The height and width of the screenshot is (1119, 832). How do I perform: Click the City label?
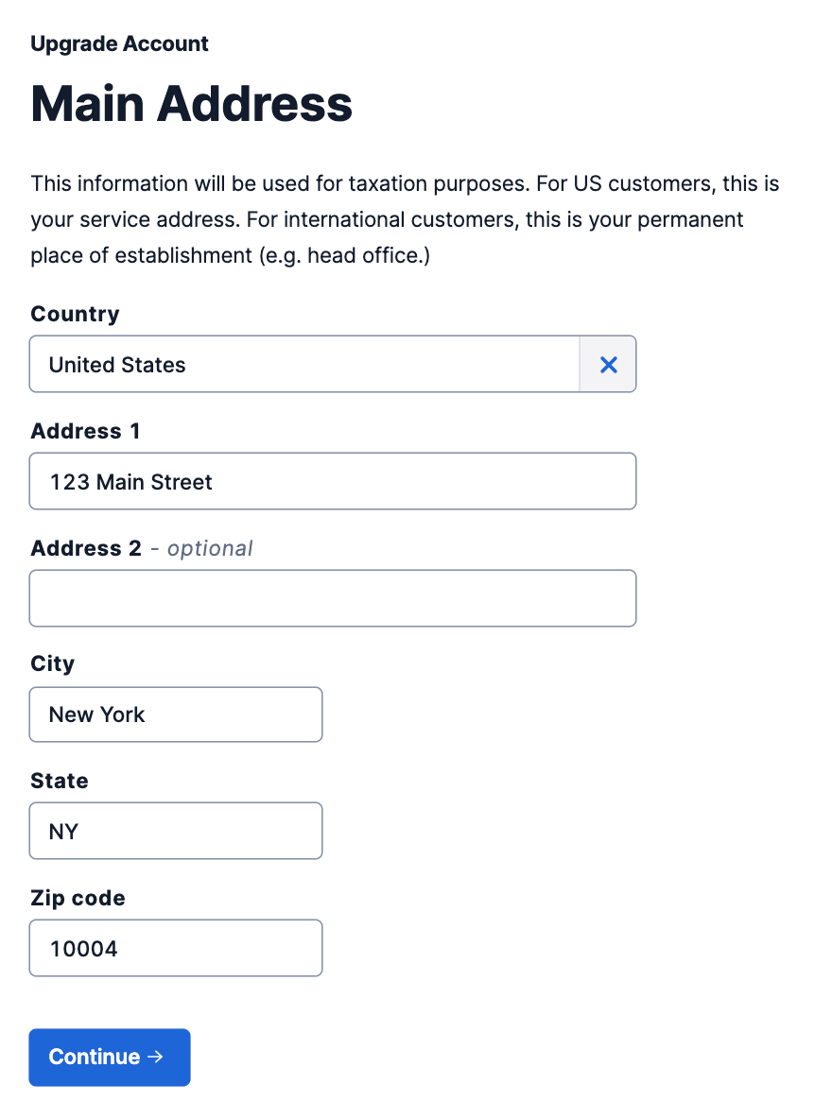52,663
